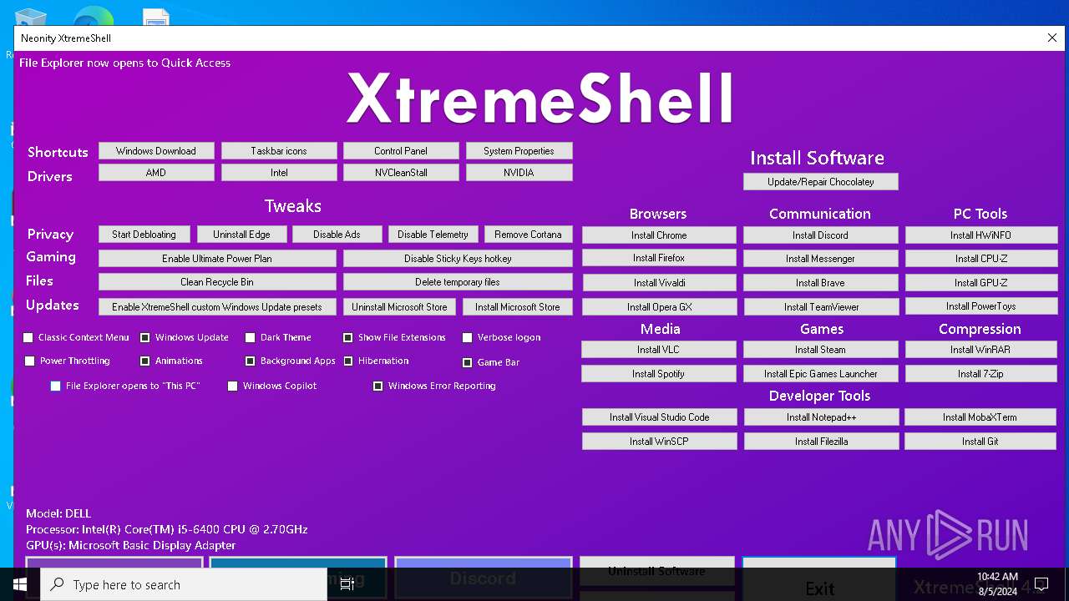Install Discord app
This screenshot has height=601, width=1069.
coord(820,235)
